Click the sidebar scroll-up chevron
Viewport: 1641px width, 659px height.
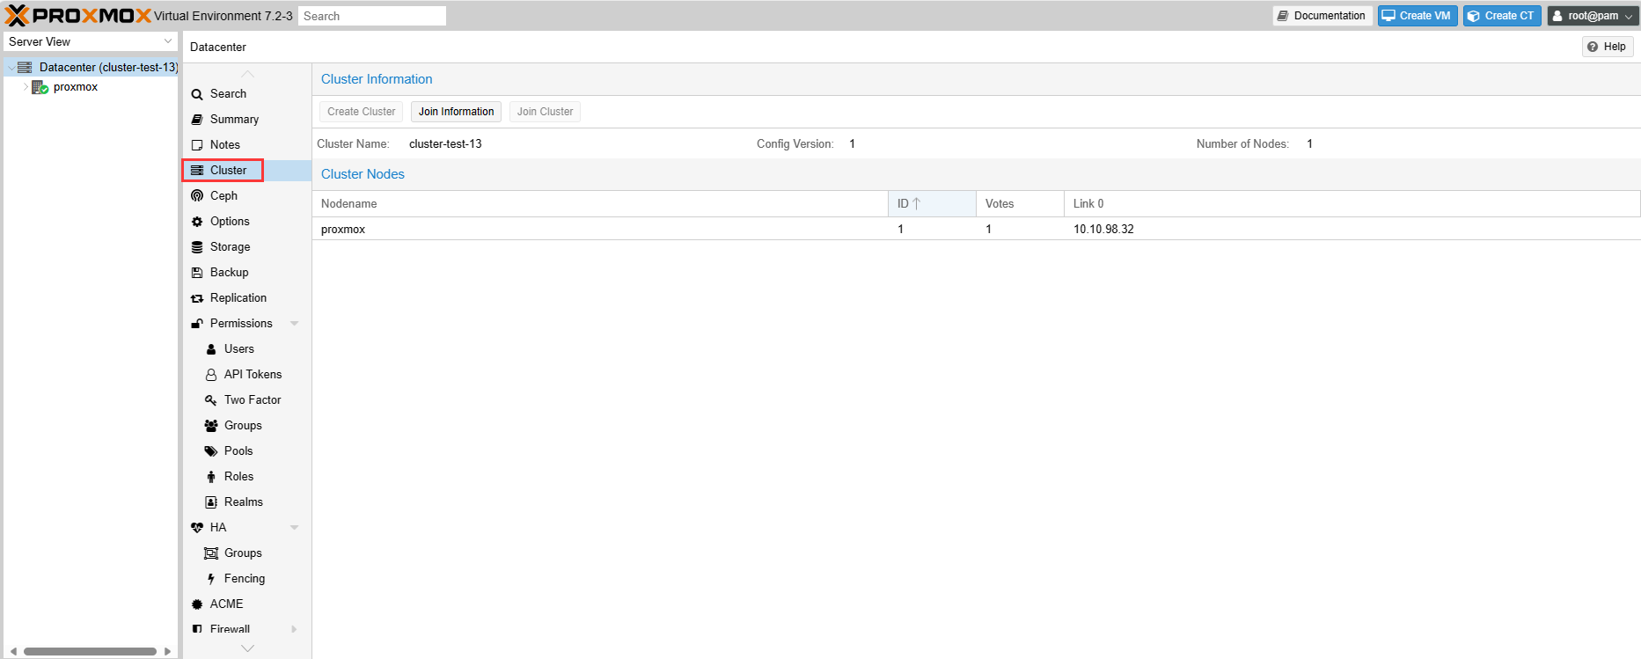(248, 74)
